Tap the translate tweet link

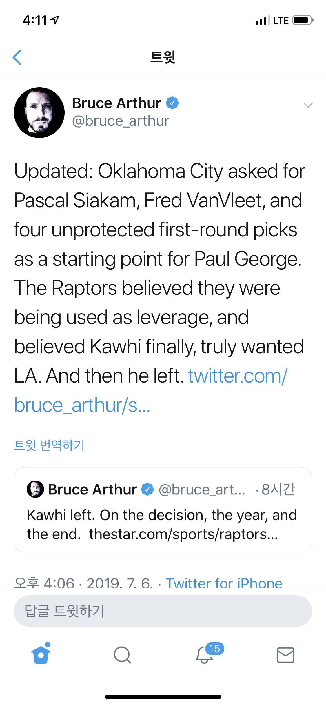(x=49, y=445)
